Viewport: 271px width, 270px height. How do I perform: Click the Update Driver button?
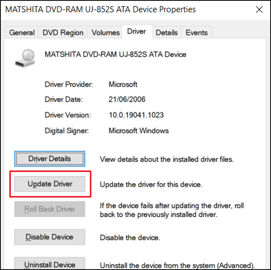(50, 184)
